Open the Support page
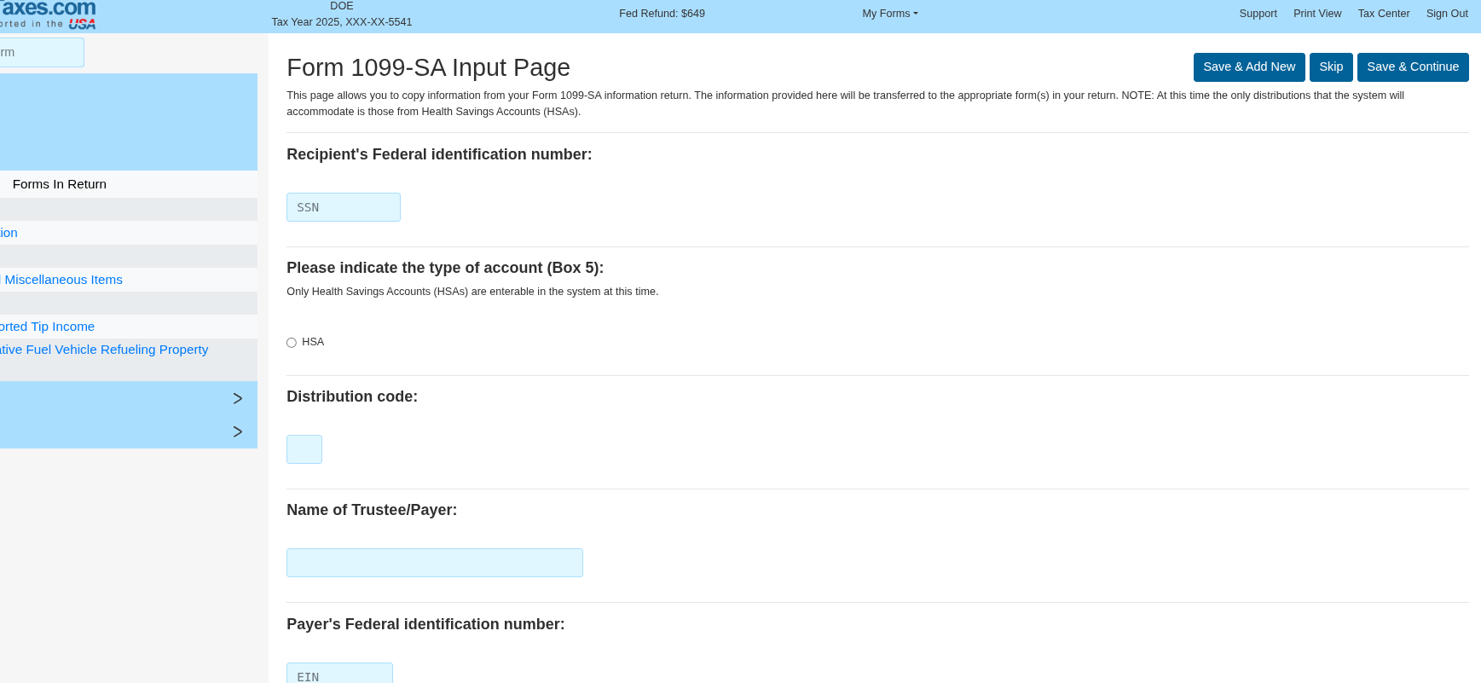This screenshot has height=683, width=1481. (x=1258, y=14)
